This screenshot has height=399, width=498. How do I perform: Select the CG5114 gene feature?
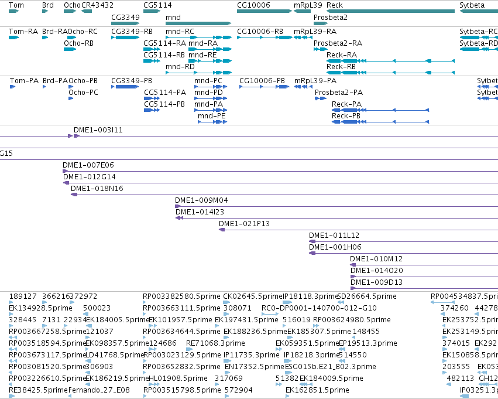point(152,12)
